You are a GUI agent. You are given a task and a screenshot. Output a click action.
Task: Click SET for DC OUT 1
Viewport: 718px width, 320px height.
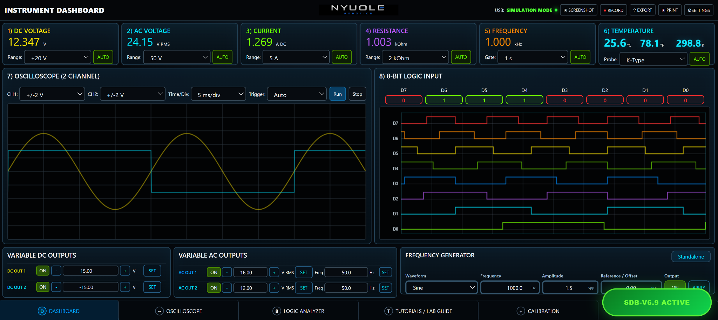pyautogui.click(x=152, y=271)
